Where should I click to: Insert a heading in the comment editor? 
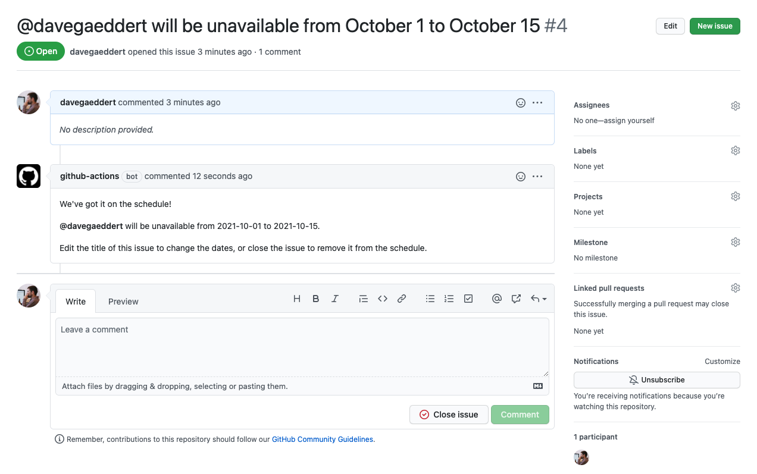coord(296,299)
